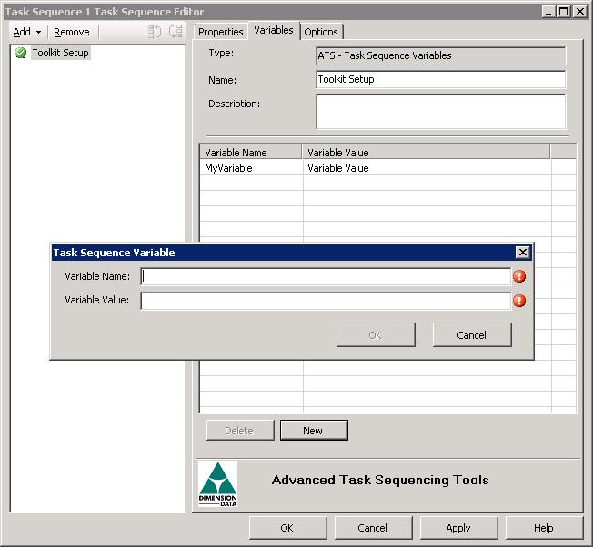
Task: Click the Variable Name error warning icon
Action: click(x=519, y=276)
